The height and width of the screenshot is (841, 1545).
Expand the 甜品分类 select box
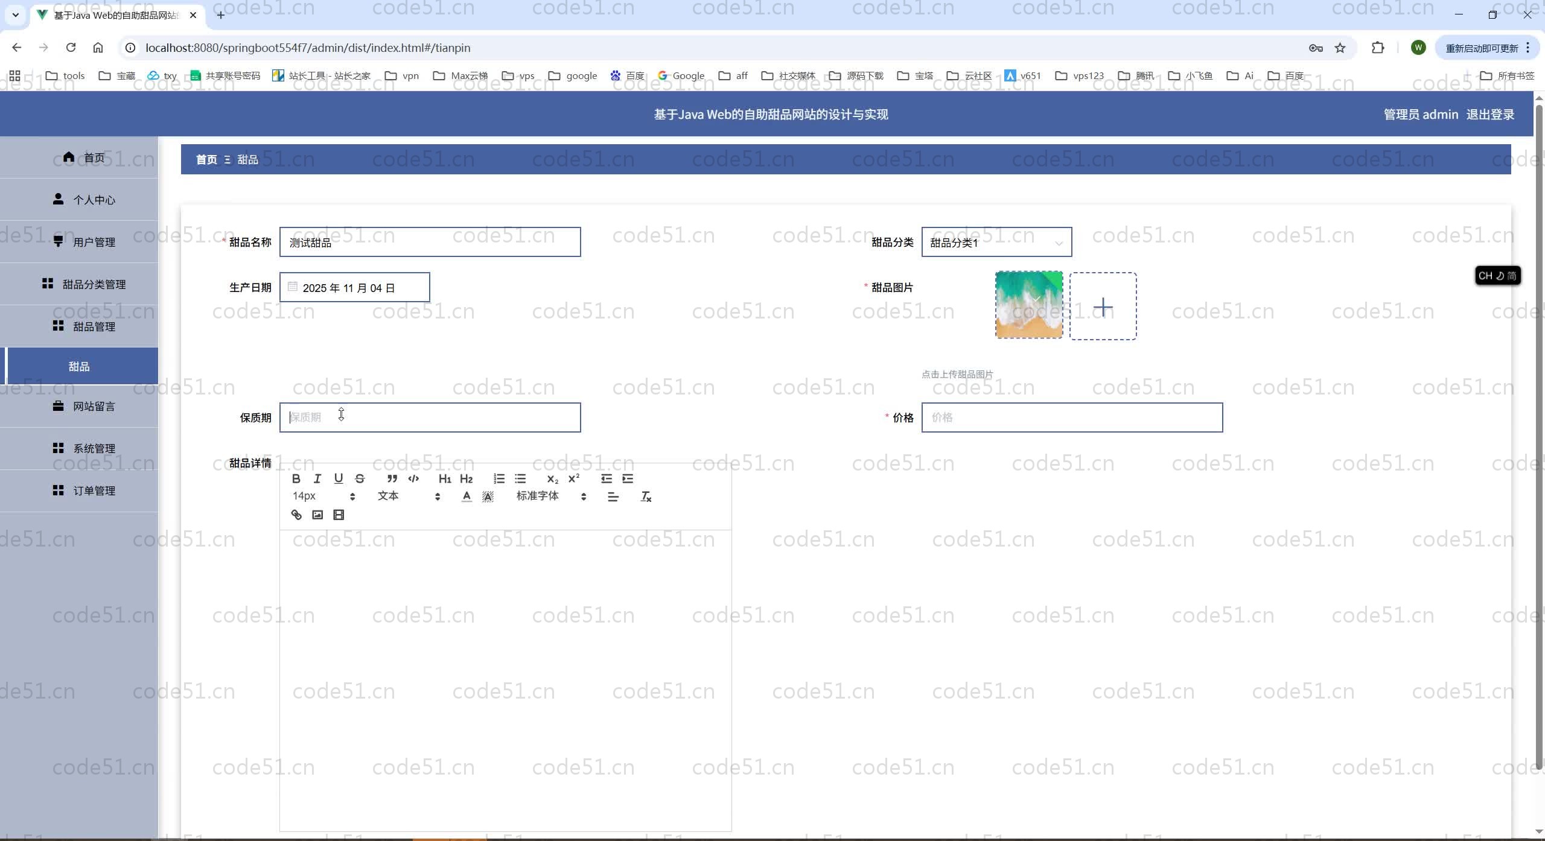996,243
